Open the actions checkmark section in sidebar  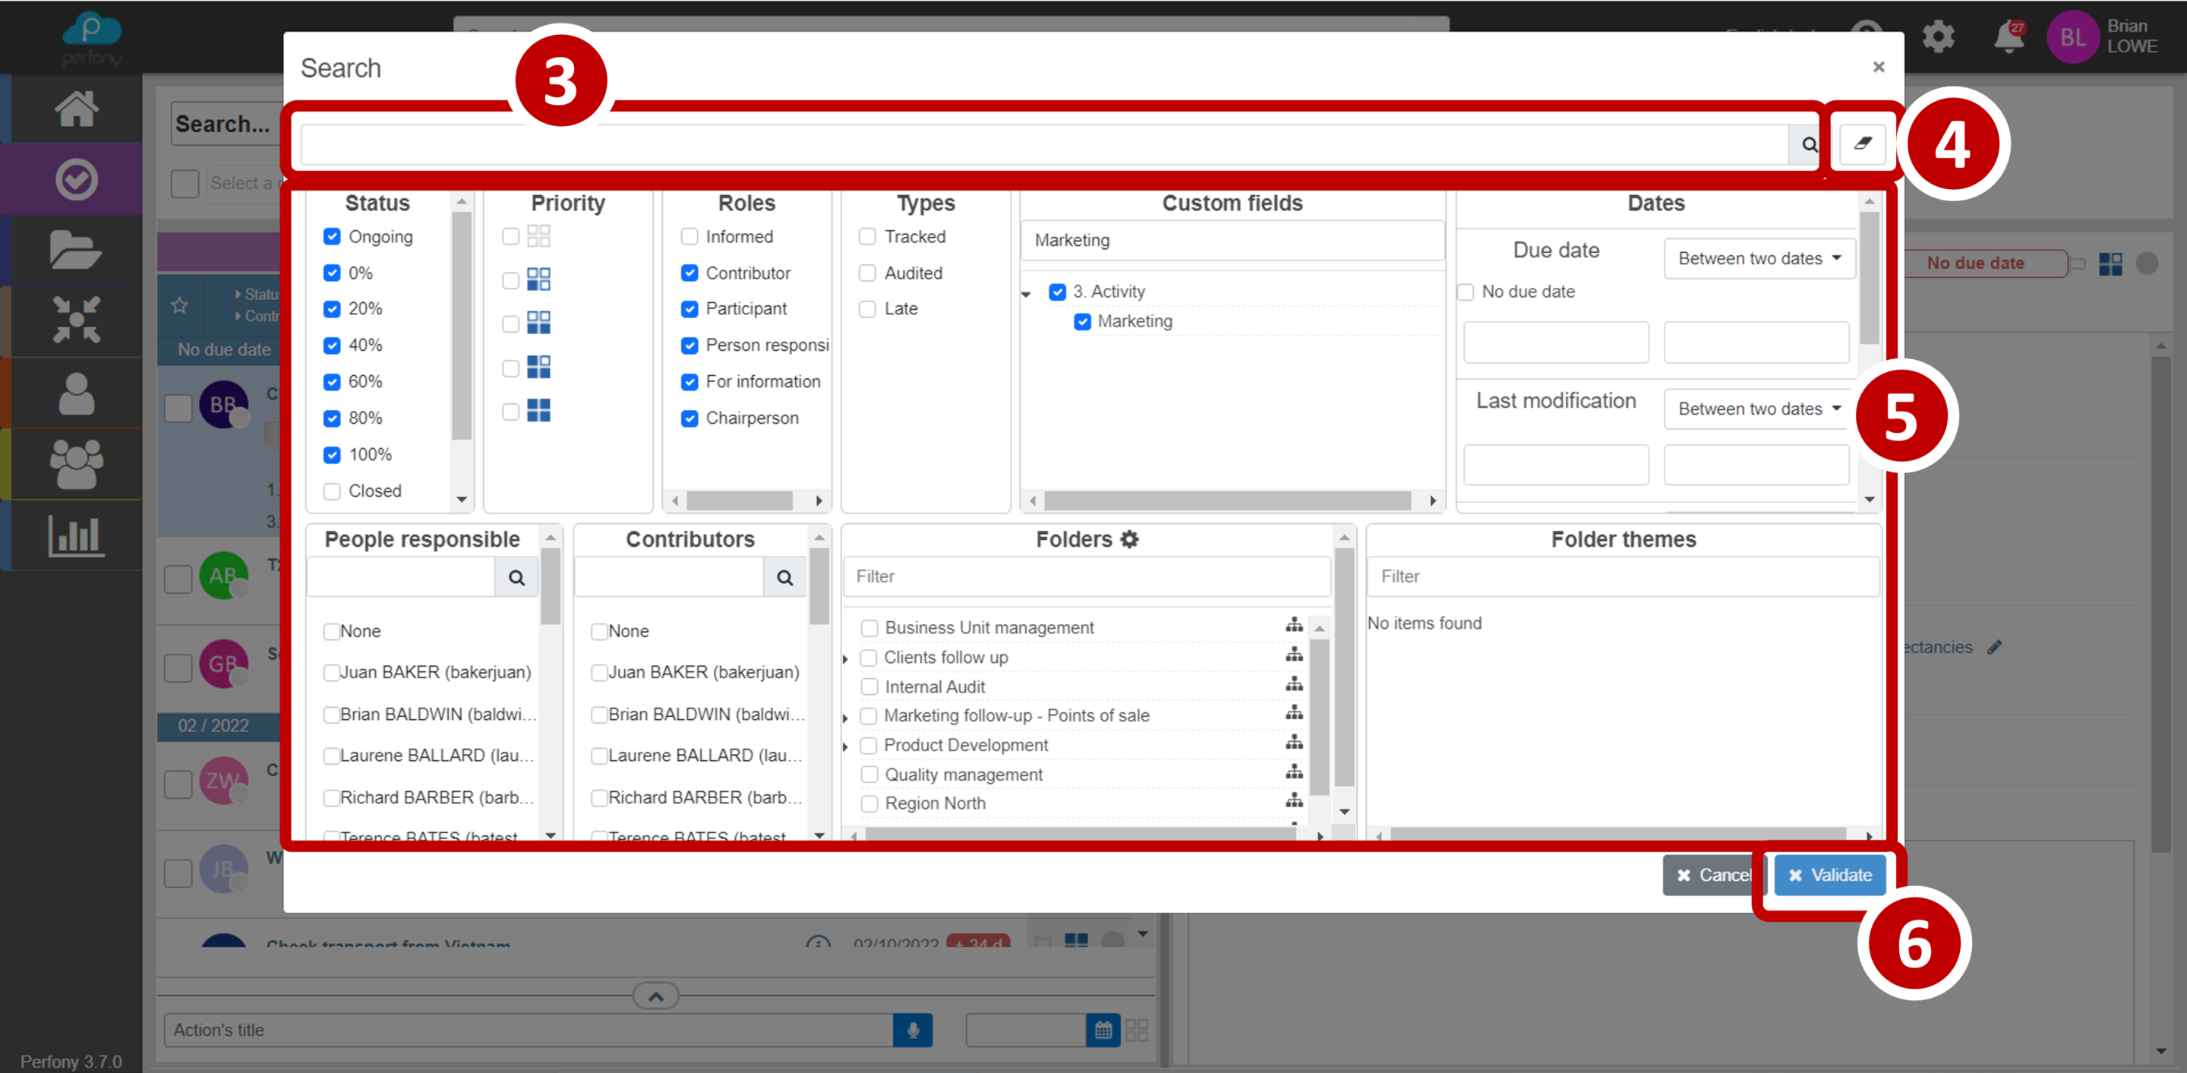[x=77, y=179]
